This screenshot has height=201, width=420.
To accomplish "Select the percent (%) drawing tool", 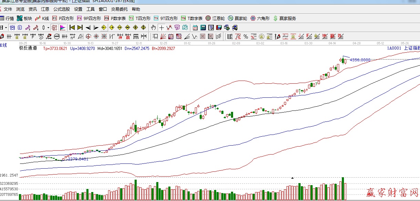I will pyautogui.click(x=245, y=36).
